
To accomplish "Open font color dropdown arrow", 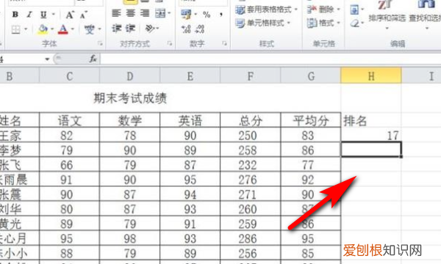I will click(73, 29).
